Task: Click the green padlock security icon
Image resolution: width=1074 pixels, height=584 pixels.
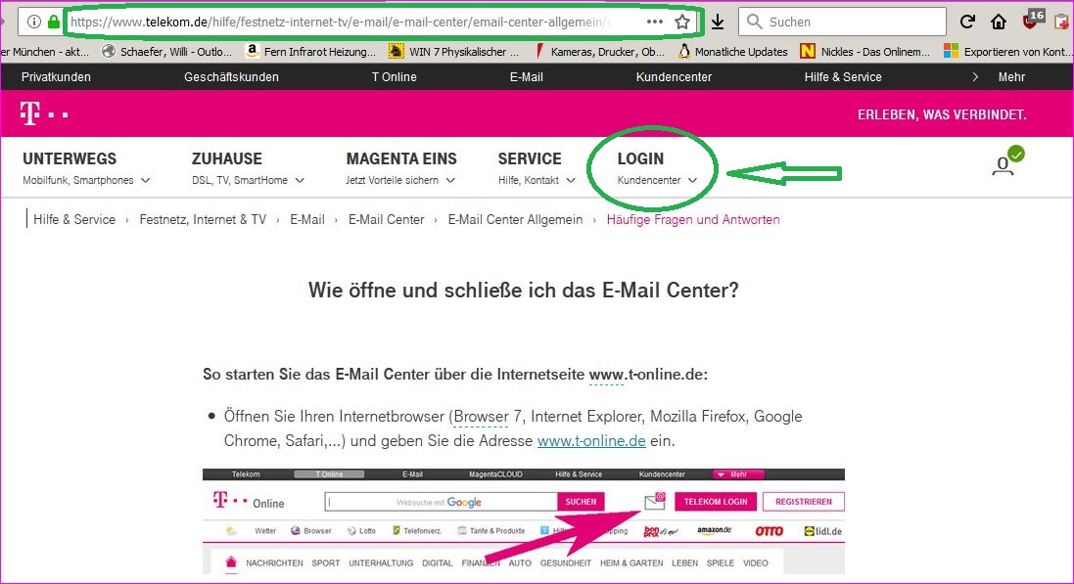Action: (54, 22)
